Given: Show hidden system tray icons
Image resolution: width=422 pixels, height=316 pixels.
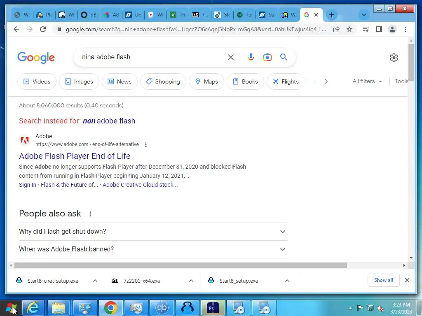Looking at the screenshot, I should pos(350,308).
